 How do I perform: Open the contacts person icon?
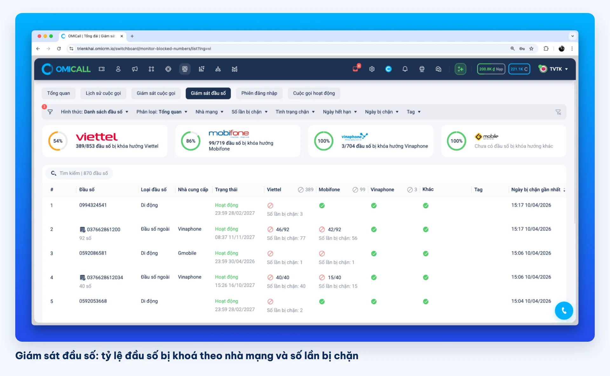(118, 69)
